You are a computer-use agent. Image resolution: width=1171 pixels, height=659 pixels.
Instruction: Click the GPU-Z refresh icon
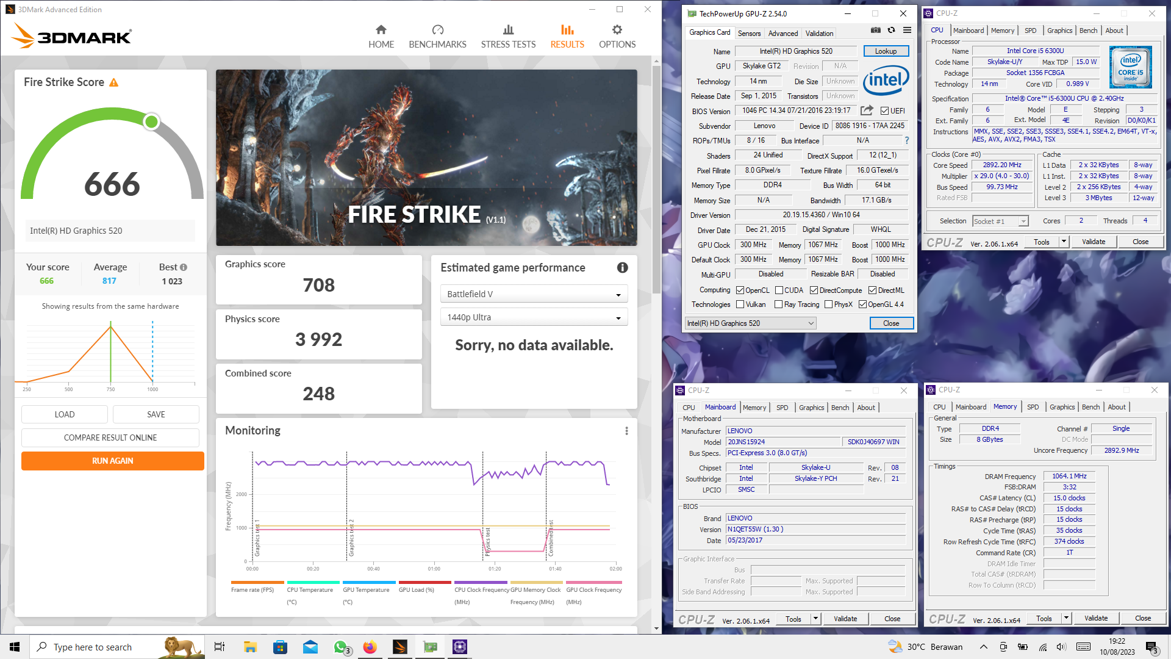click(891, 30)
